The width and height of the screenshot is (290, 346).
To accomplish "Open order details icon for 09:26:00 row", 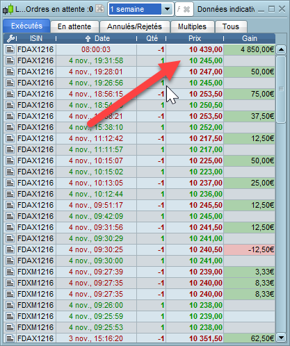I will click(10, 305).
